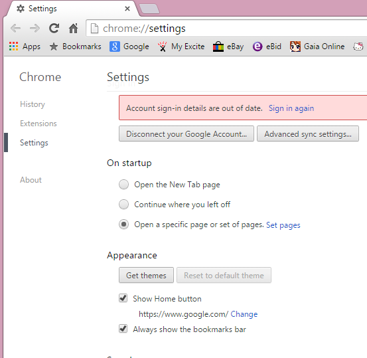Open Advanced sync settings
Viewport: 367px width, 358px height.
pos(308,134)
